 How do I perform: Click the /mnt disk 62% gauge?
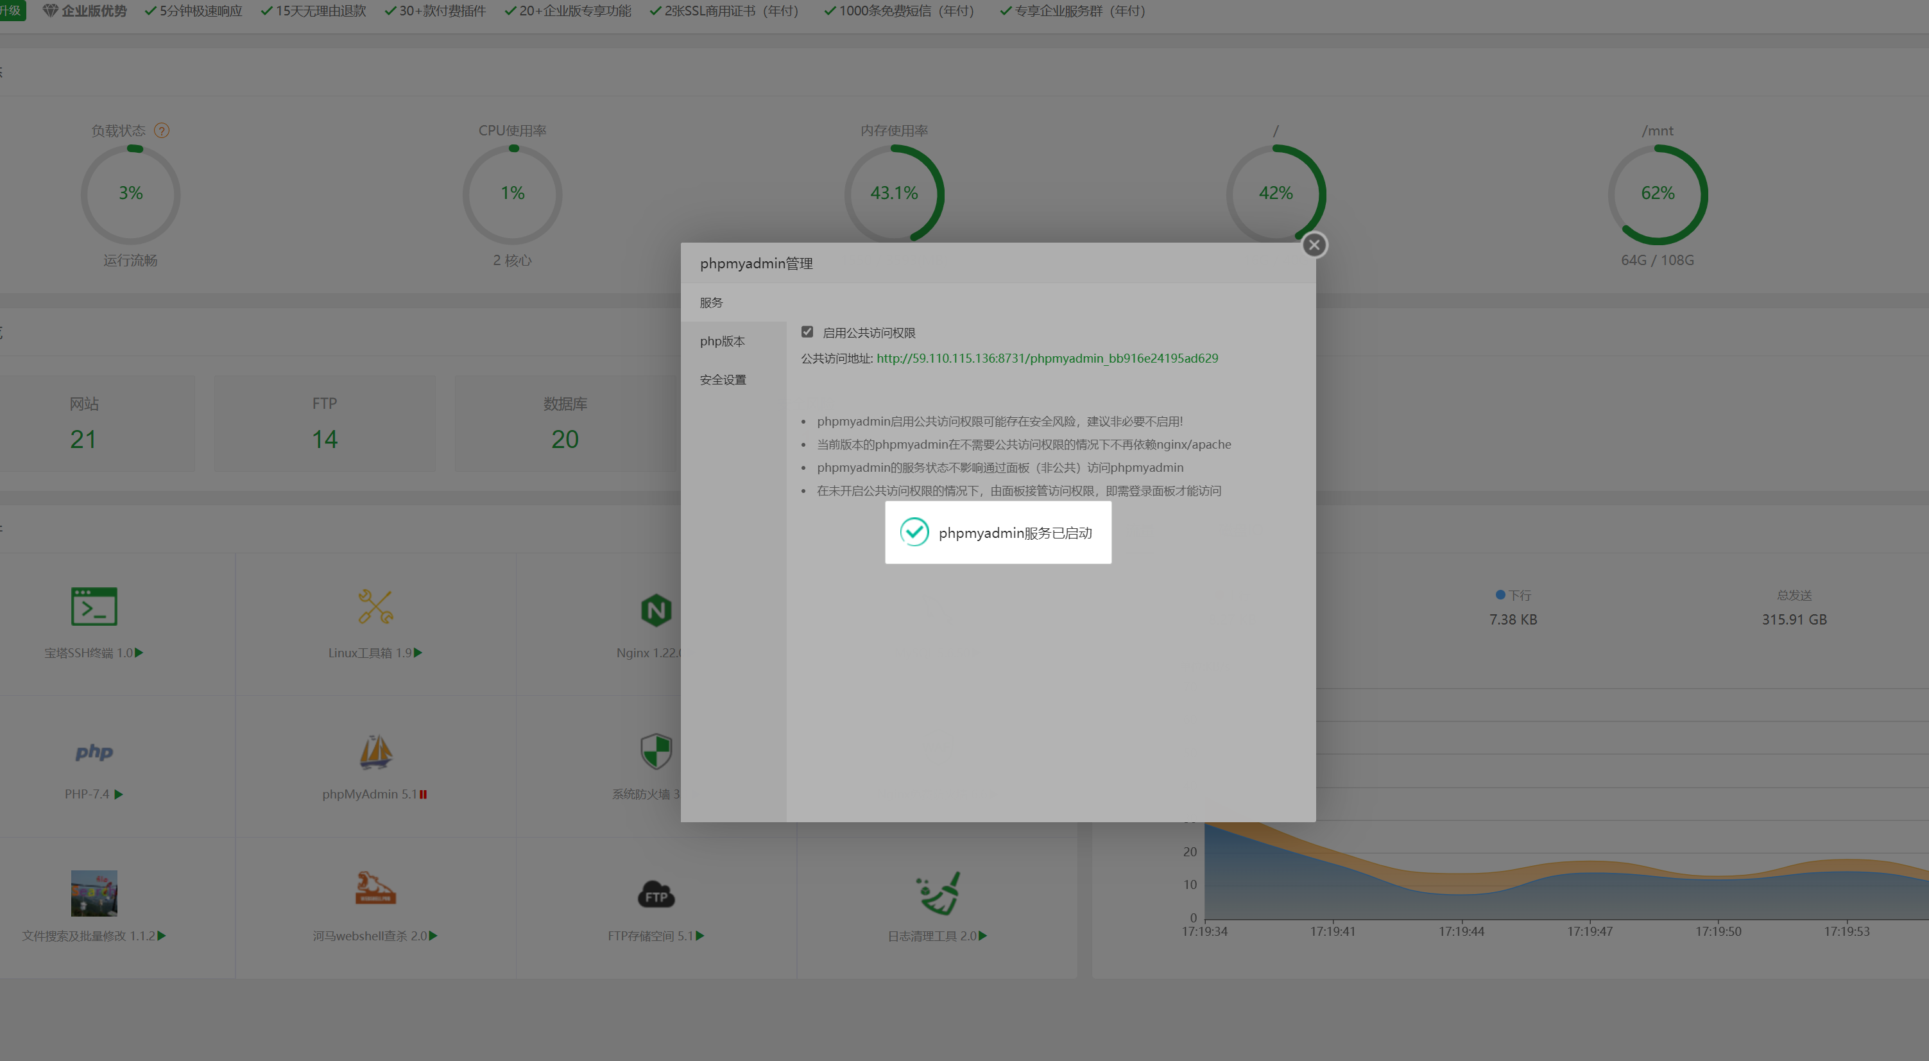1658,193
